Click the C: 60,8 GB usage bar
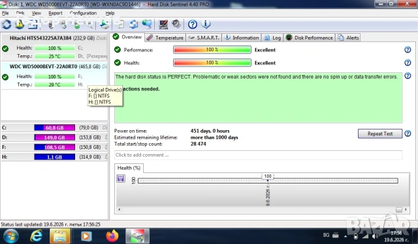Screen dimensions: 418x244 tap(54, 128)
